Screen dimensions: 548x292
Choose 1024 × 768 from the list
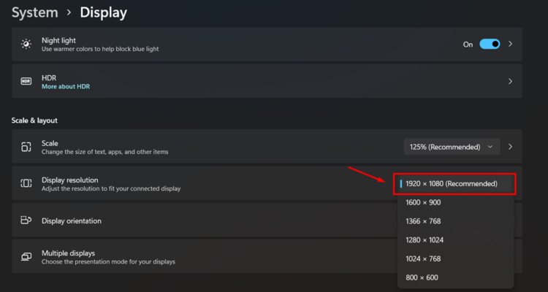424,258
